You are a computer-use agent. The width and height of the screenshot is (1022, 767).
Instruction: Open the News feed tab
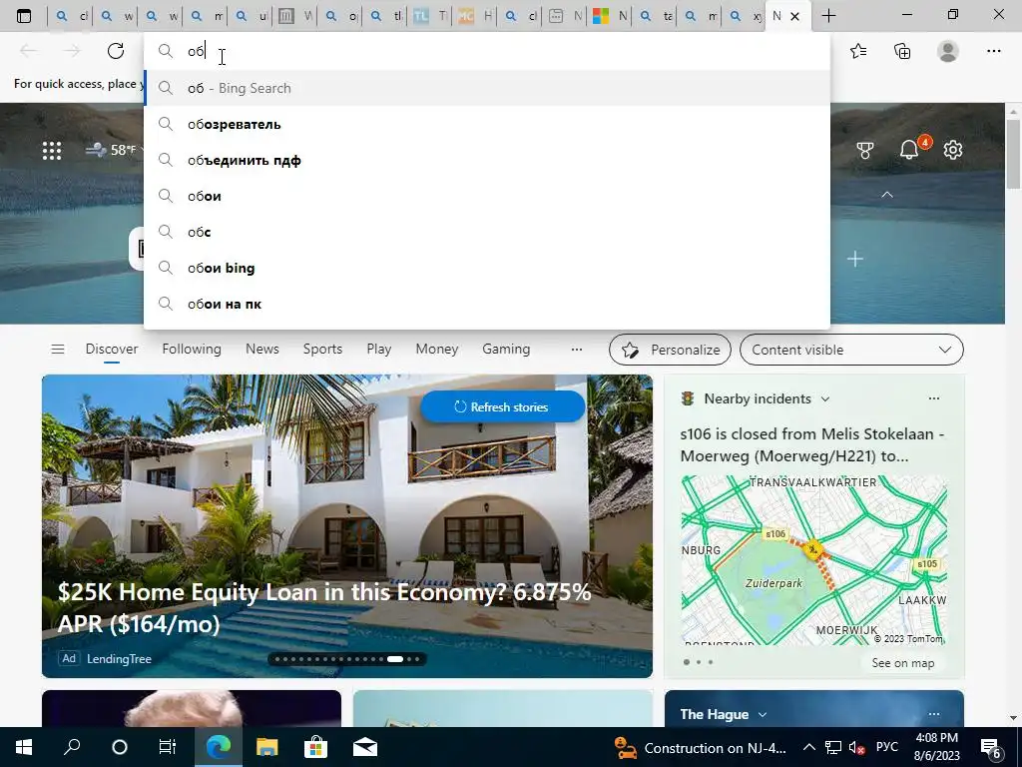tap(262, 349)
